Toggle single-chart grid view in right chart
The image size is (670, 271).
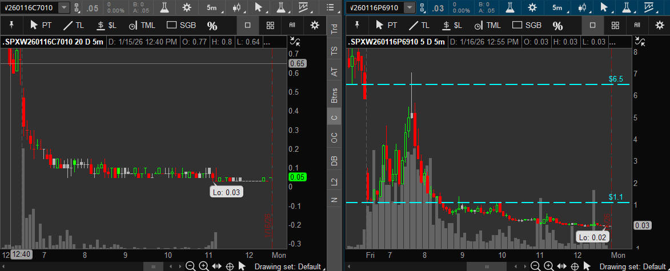pyautogui.click(x=592, y=25)
